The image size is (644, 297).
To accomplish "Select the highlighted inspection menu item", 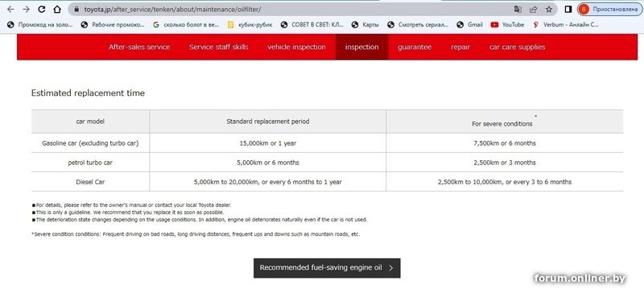I will coord(361,47).
